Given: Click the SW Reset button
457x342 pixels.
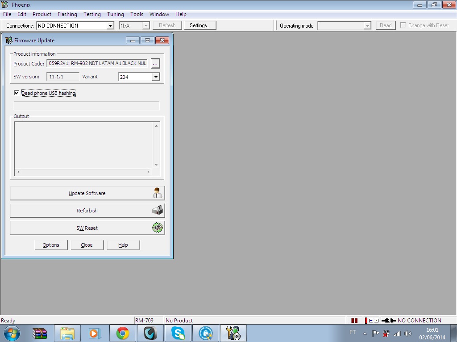Looking at the screenshot, I should [87, 228].
